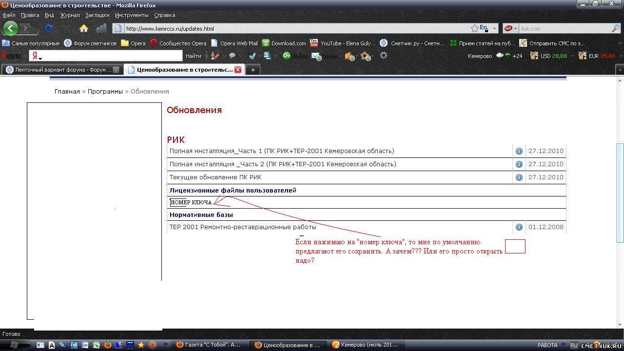Click the Ask.com search magnifier icon

pos(616,28)
